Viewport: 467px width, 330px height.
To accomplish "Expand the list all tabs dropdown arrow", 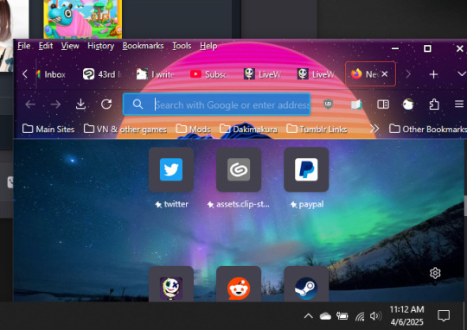I will pyautogui.click(x=461, y=74).
